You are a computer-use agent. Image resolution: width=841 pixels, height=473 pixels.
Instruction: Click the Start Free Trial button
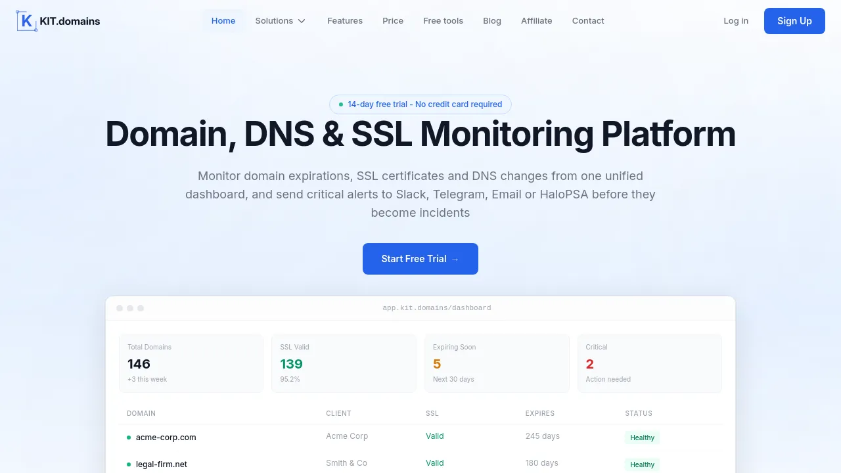420,259
